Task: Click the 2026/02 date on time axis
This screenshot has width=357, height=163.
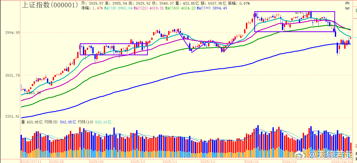Action: click(290, 161)
